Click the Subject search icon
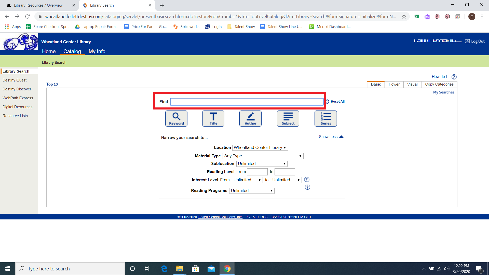Screen dimensions: 489x275 288,118
